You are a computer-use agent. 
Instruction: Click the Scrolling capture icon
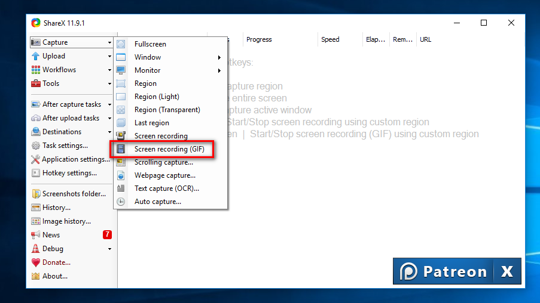121,162
